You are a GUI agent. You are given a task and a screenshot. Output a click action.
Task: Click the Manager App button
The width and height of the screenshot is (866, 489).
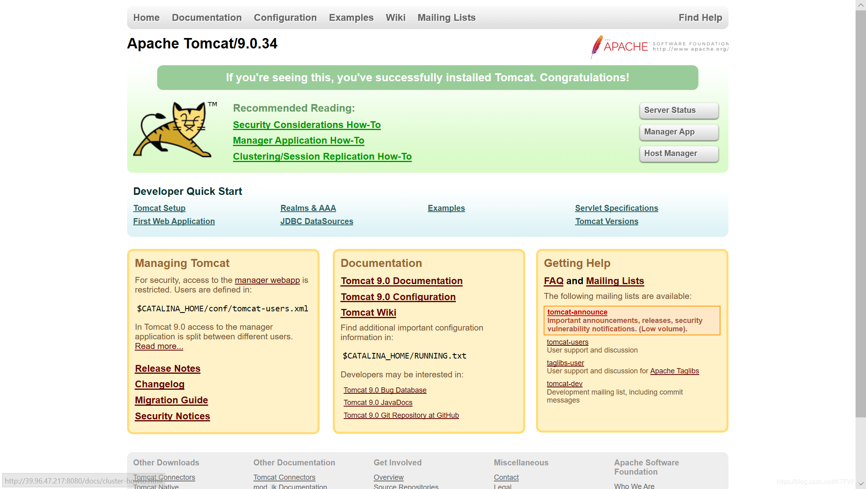pyautogui.click(x=679, y=132)
